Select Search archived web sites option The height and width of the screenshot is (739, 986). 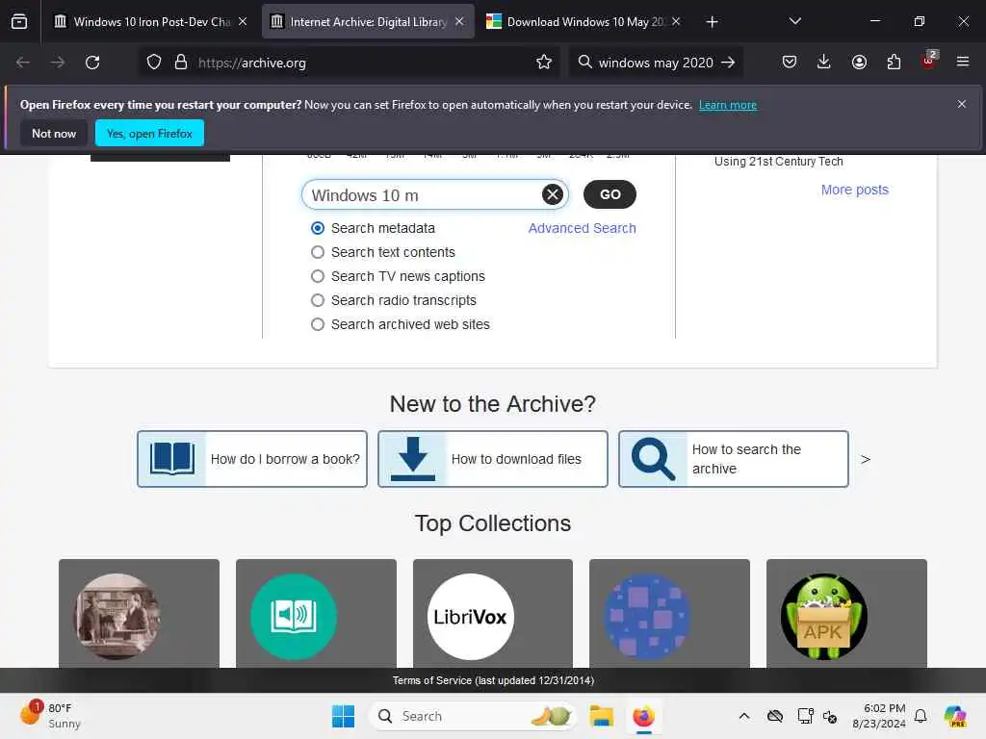[318, 324]
